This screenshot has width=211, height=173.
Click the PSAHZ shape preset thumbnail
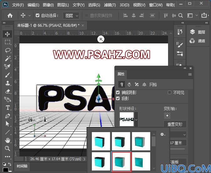pyautogui.click(x=127, y=120)
